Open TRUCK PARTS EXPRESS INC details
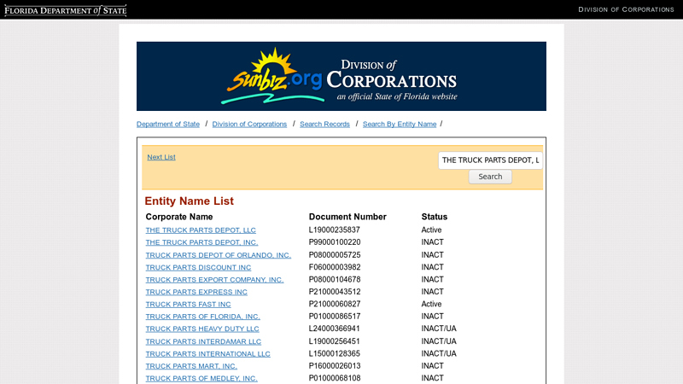The image size is (683, 384). tap(196, 292)
